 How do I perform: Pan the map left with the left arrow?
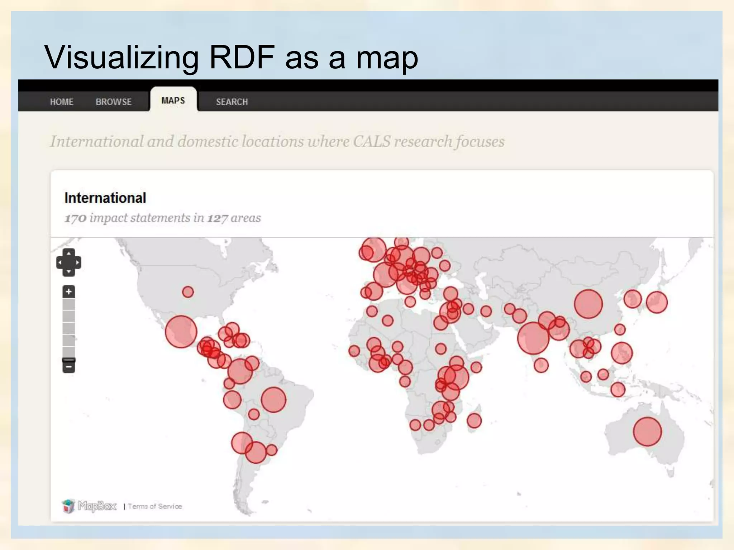[x=59, y=262]
